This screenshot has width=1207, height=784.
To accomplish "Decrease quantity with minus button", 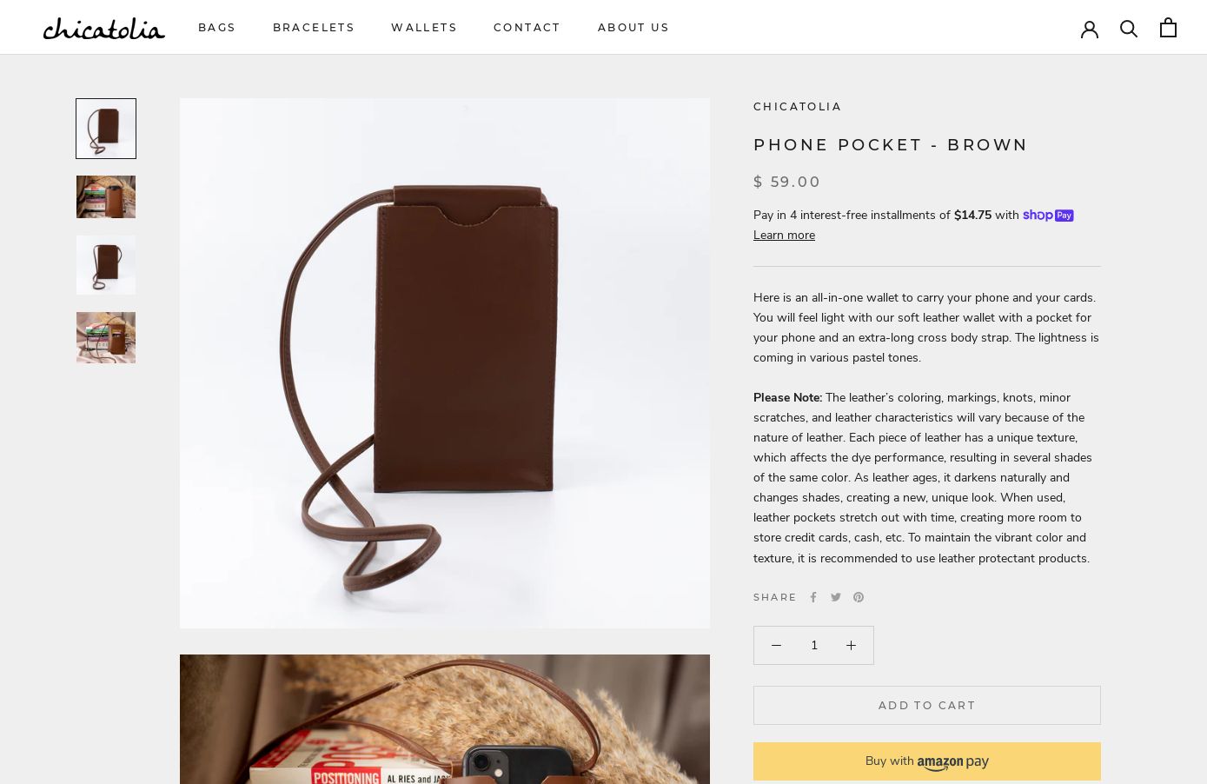I will pyautogui.click(x=776, y=645).
